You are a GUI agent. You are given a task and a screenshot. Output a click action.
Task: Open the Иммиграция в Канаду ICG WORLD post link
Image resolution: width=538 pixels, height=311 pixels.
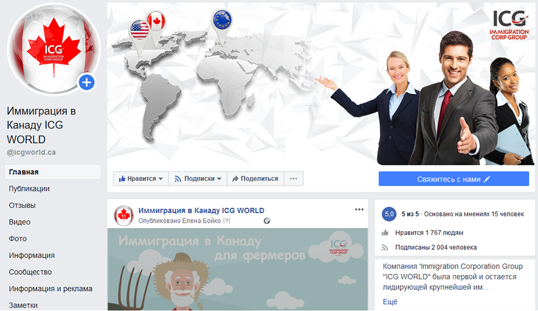201,211
